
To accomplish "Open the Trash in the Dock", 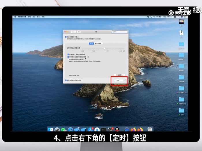I will (x=149, y=129).
